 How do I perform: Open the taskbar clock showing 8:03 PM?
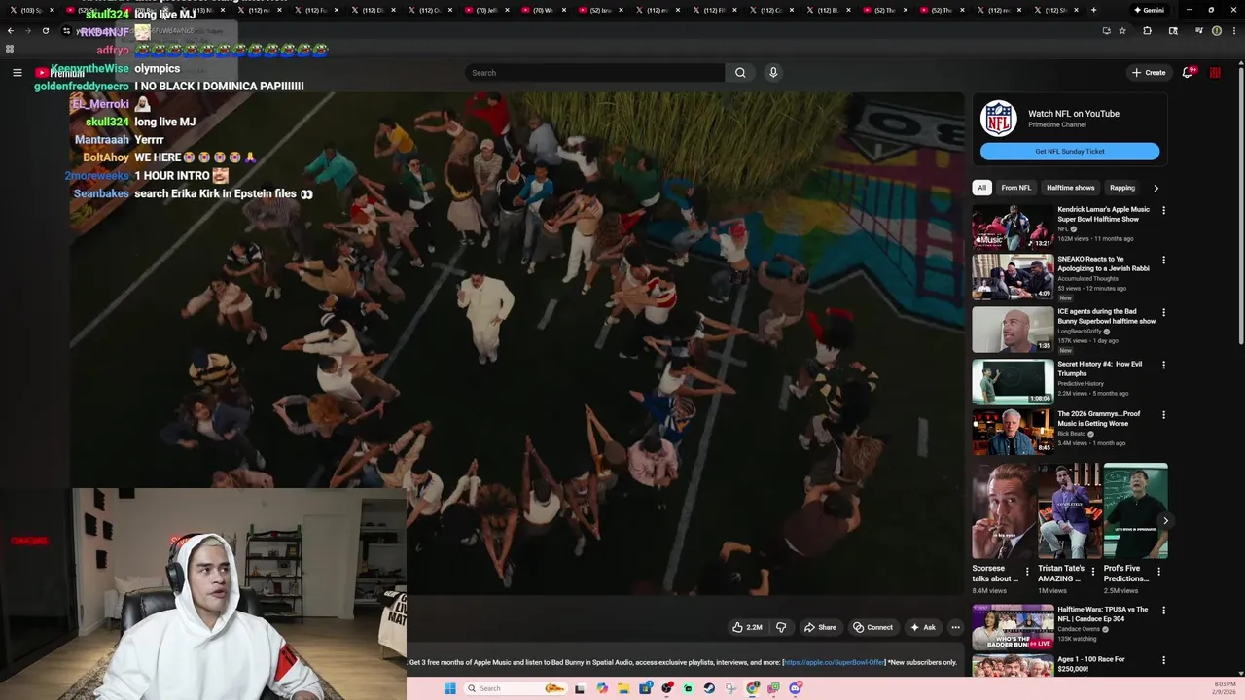(x=1225, y=688)
